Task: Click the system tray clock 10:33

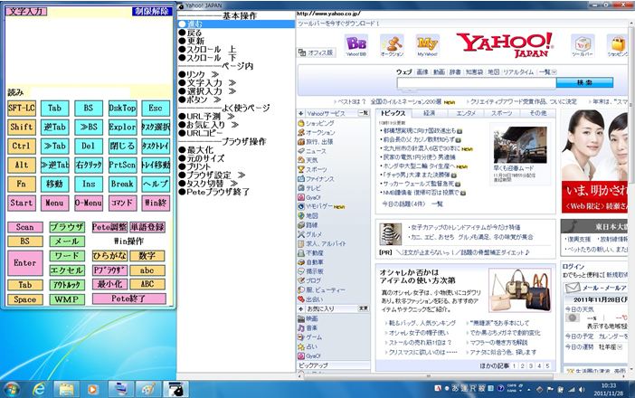Action: 608,385
